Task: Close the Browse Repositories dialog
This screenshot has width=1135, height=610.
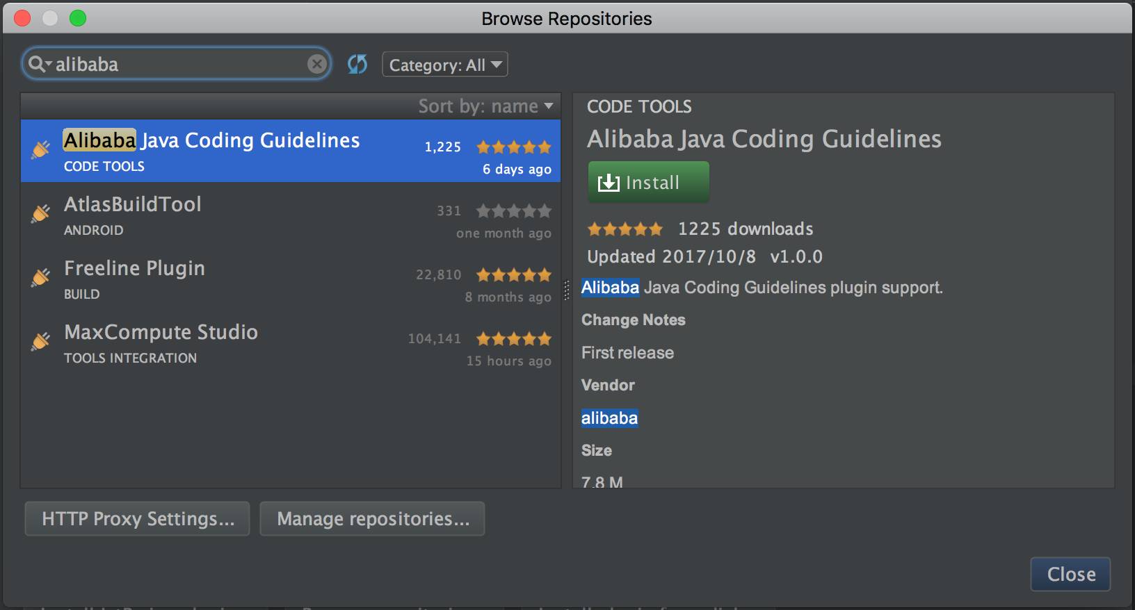Action: coord(1070,574)
